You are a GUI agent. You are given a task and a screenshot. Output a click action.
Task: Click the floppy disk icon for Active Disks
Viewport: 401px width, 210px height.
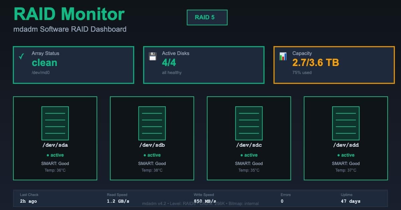click(153, 55)
